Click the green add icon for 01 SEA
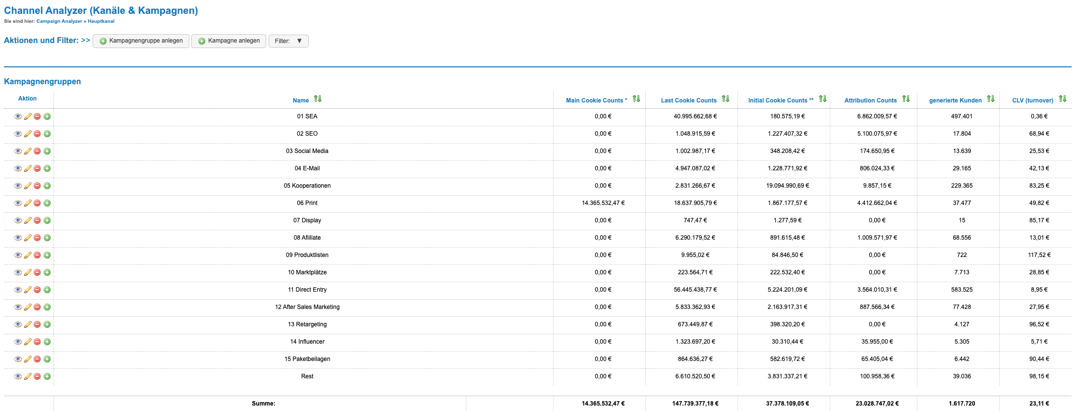The width and height of the screenshot is (1077, 411). coord(47,116)
